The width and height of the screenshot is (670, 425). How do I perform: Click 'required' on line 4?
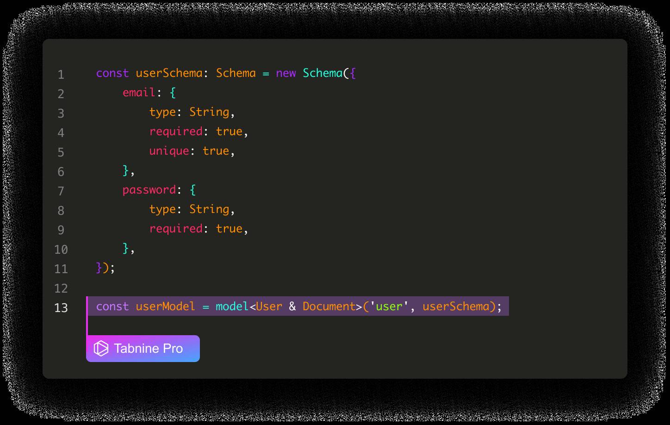(176, 131)
